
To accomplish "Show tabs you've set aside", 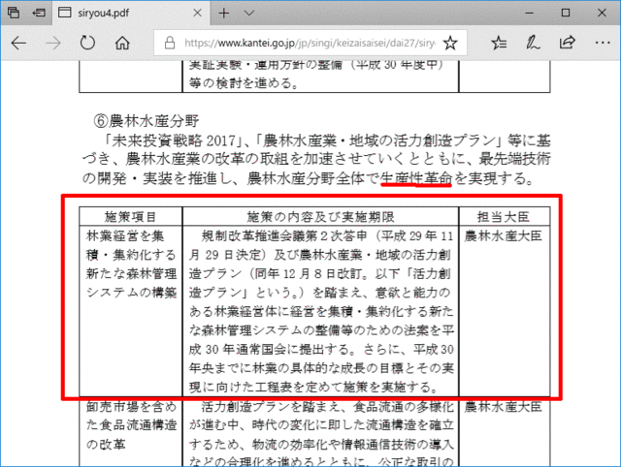I will tap(13, 14).
